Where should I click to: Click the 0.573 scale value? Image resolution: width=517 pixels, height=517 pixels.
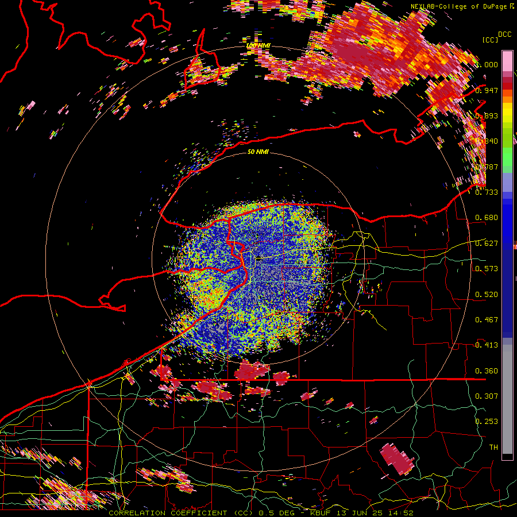pyautogui.click(x=487, y=269)
